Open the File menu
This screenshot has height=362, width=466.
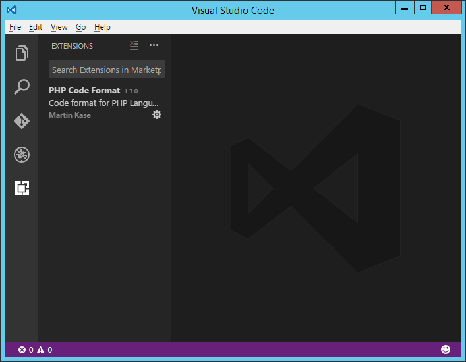pos(15,27)
